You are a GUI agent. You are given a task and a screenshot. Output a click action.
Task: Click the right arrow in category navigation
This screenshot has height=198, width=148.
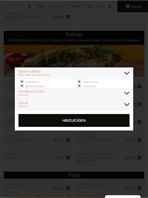click(110, 6)
